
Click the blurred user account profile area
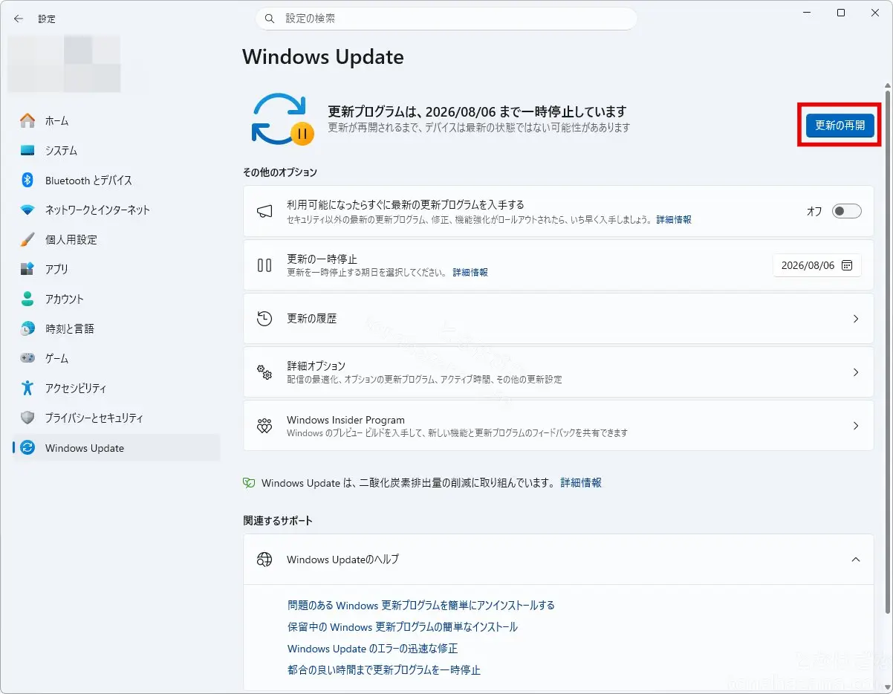[x=64, y=64]
